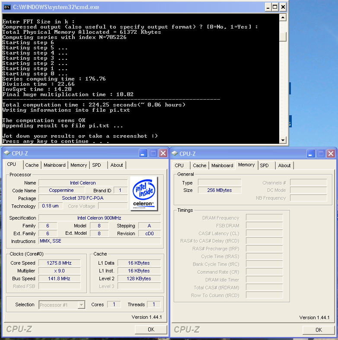Click the cmd.exe title bar icon
The width and height of the screenshot is (338, 340).
[x=7, y=7]
